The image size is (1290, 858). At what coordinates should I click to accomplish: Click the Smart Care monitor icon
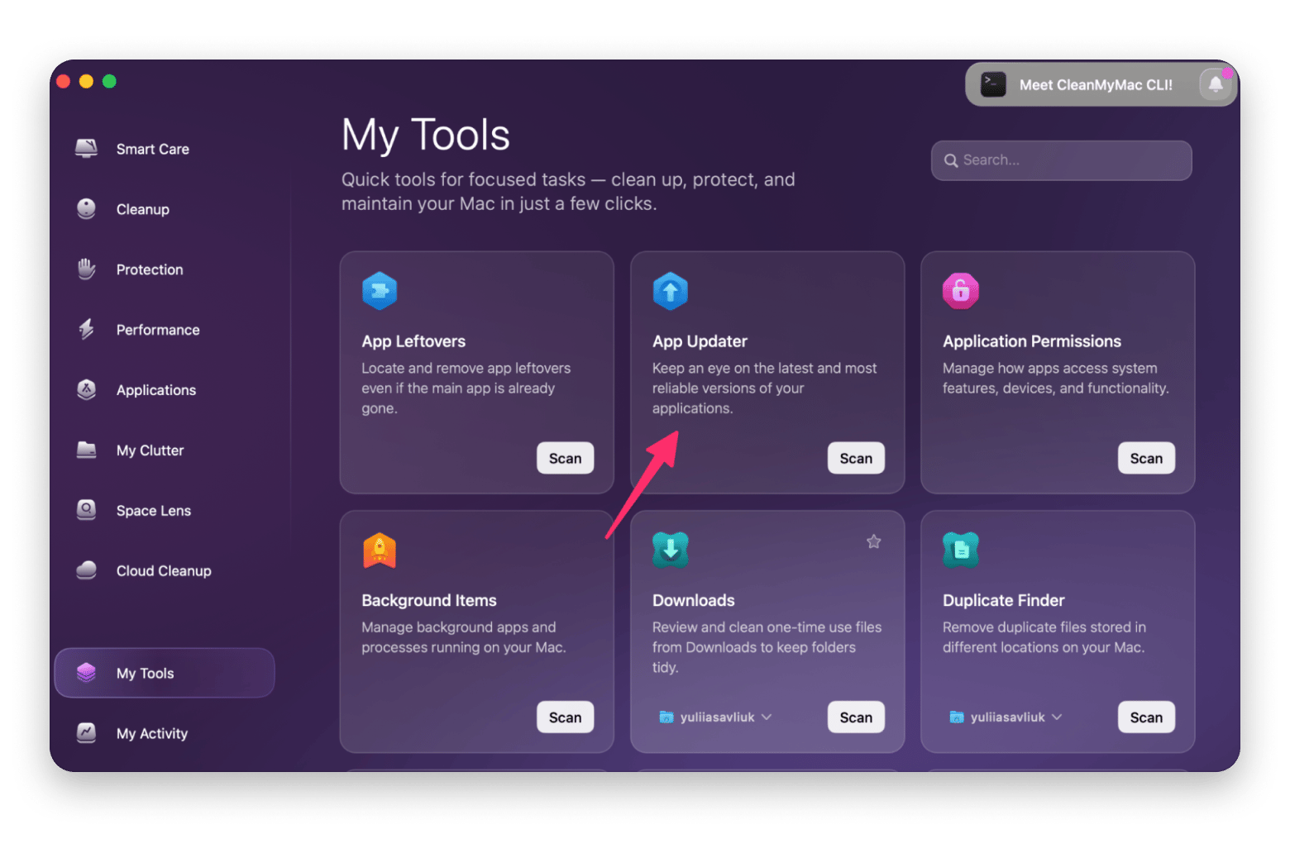pos(87,149)
